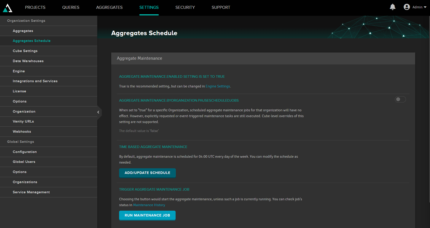Select Cube Settings in sidebar

[25, 51]
